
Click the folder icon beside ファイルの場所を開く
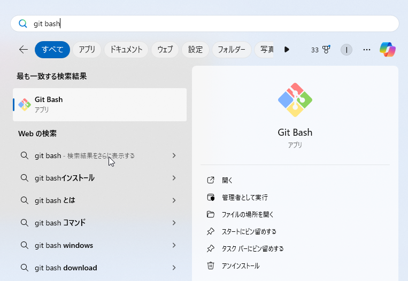pos(211,214)
